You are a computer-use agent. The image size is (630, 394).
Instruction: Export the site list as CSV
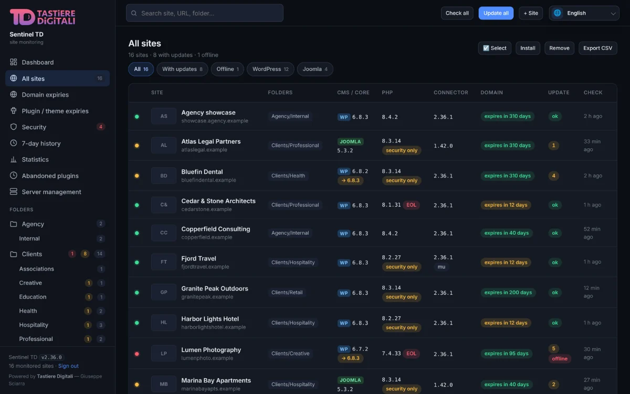coord(598,48)
